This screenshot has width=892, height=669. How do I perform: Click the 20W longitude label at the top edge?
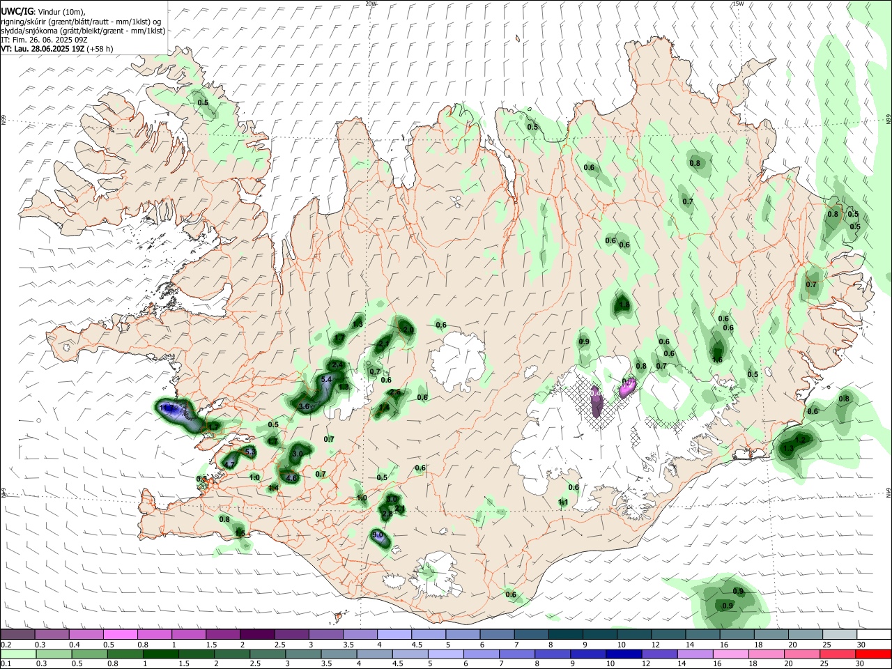click(371, 3)
